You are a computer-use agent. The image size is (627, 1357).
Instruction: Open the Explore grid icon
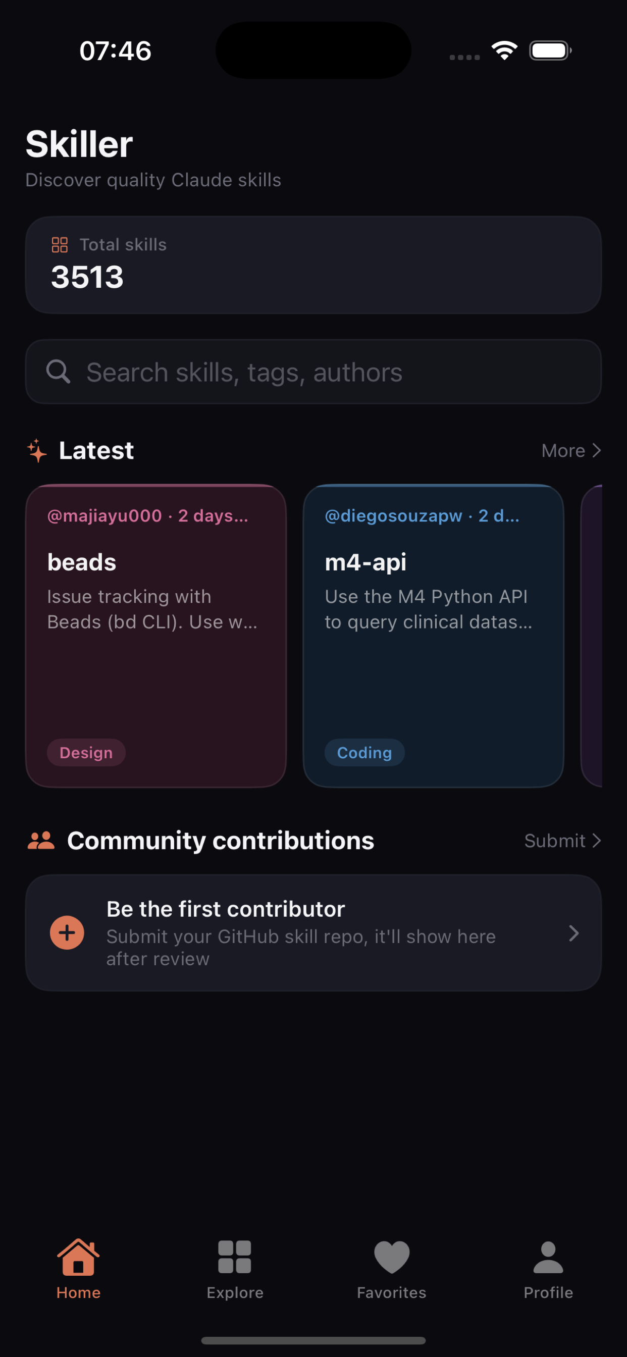tap(234, 1257)
